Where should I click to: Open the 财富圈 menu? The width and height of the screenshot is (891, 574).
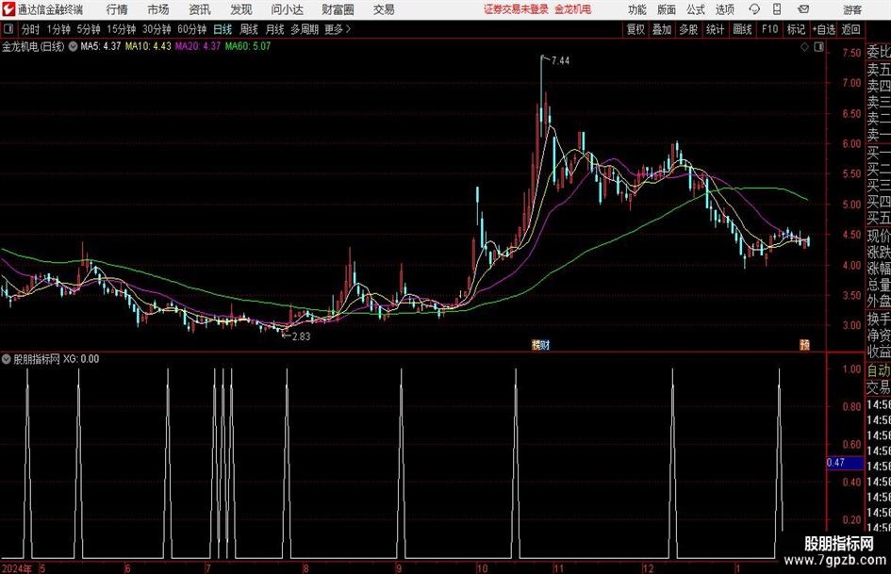tap(338, 9)
